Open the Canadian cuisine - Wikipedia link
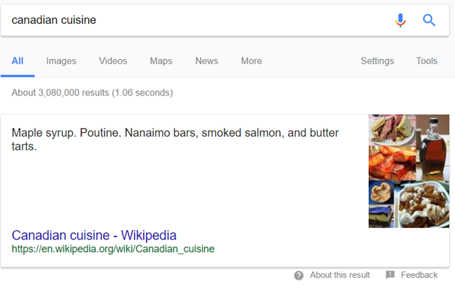The image size is (455, 292). [94, 235]
